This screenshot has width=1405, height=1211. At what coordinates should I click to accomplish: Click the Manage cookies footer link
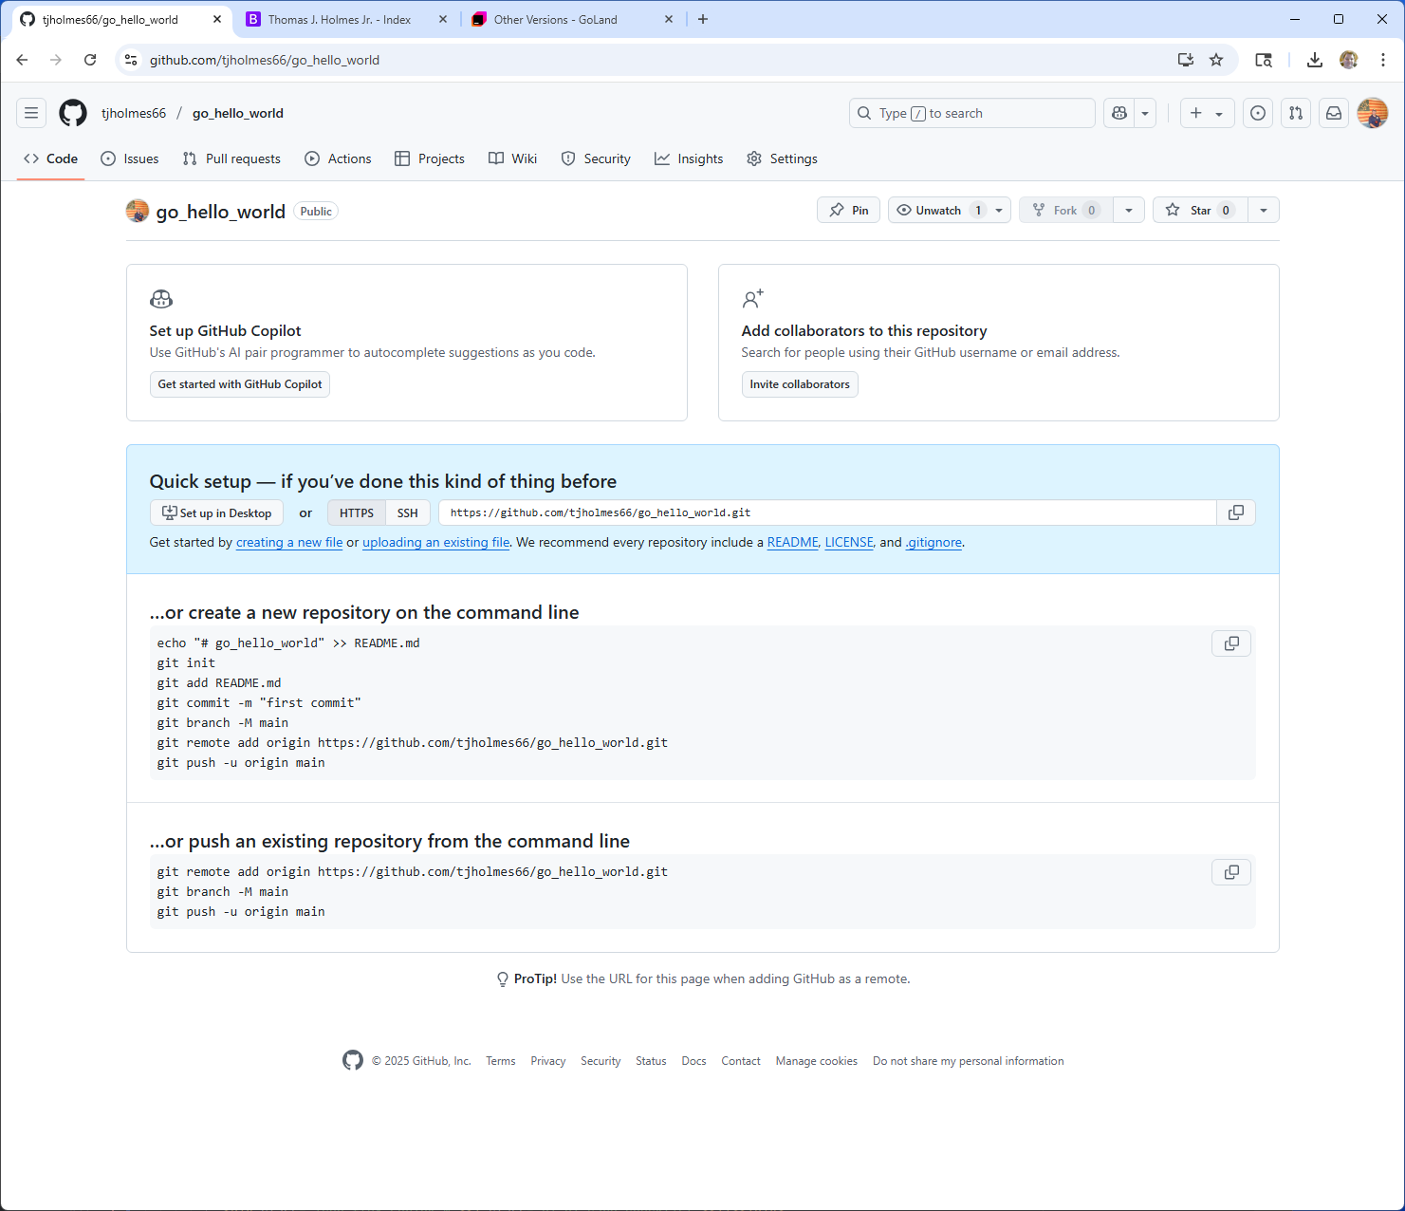pos(817,1061)
